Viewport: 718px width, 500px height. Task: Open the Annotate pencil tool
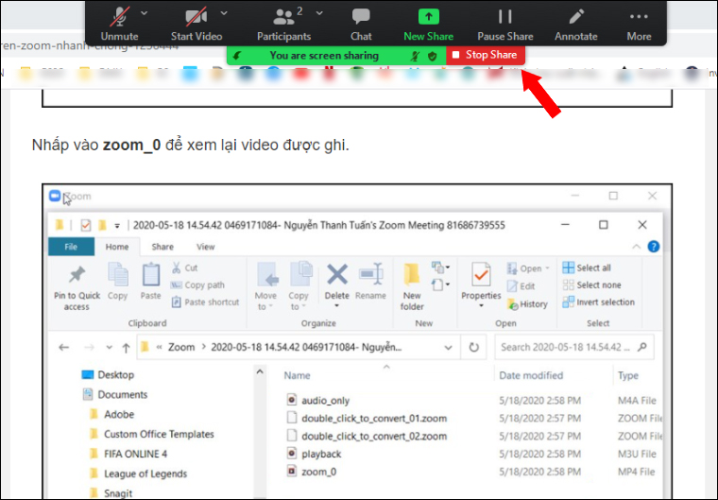pos(576,17)
